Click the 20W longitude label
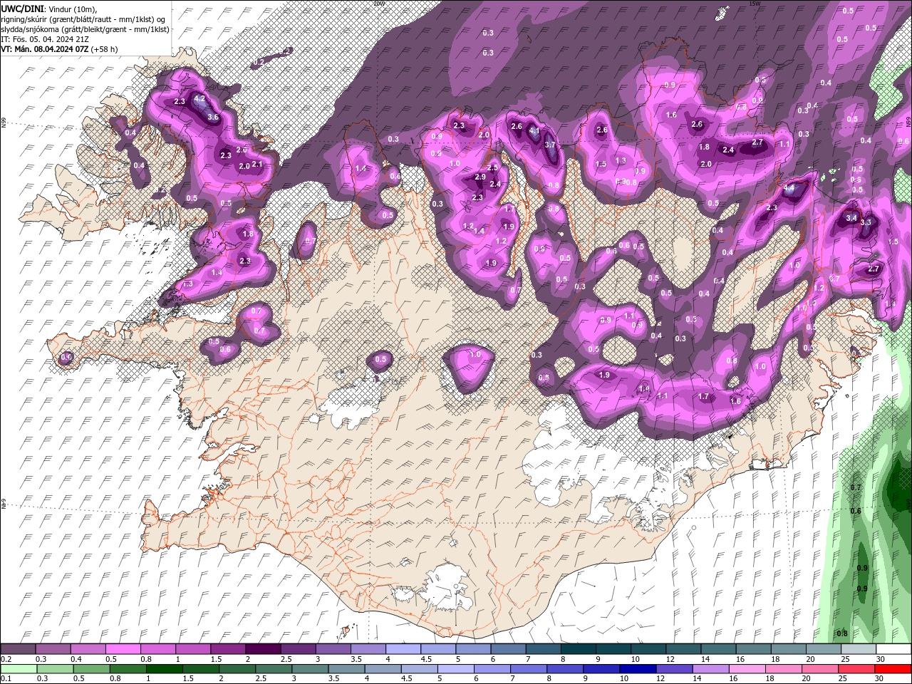 click(378, 4)
